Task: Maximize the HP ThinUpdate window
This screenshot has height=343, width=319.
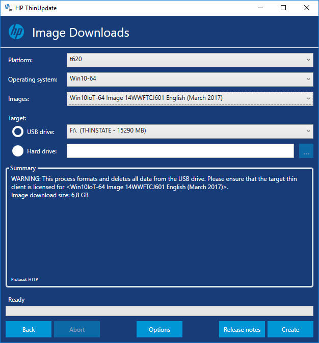Action: [x=283, y=8]
